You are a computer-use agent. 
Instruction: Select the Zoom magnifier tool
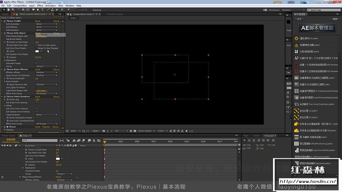click(x=13, y=10)
